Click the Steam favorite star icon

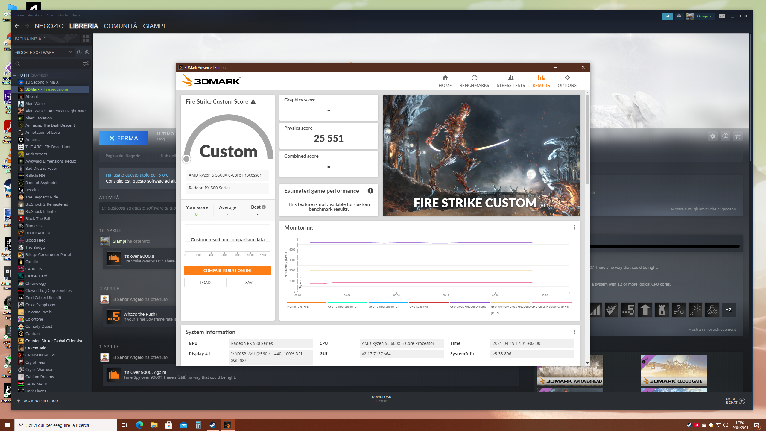tap(738, 136)
